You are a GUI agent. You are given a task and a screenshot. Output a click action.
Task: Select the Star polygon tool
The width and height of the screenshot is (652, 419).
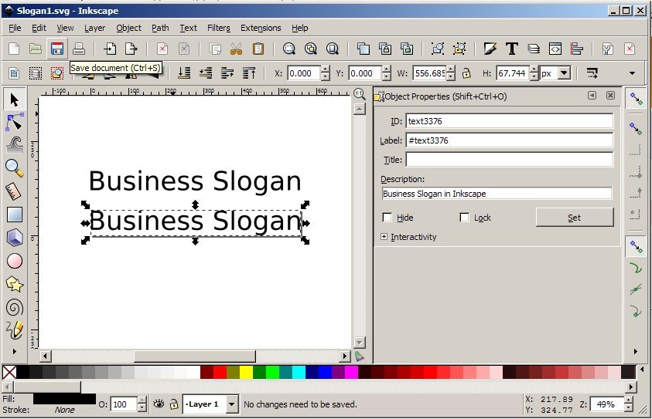[15, 284]
